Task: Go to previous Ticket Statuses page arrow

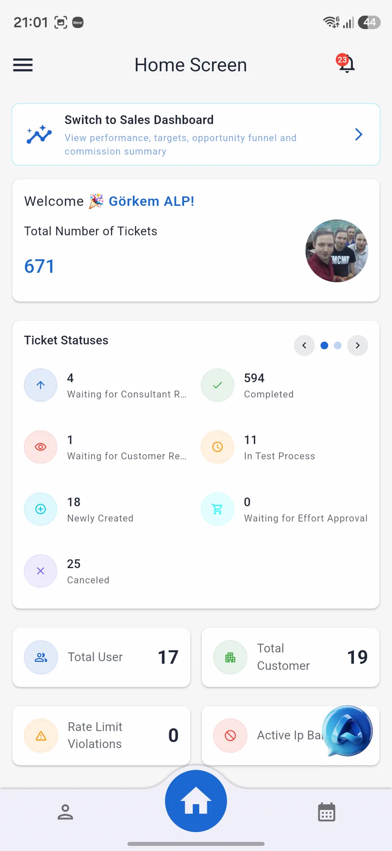Action: (x=304, y=346)
